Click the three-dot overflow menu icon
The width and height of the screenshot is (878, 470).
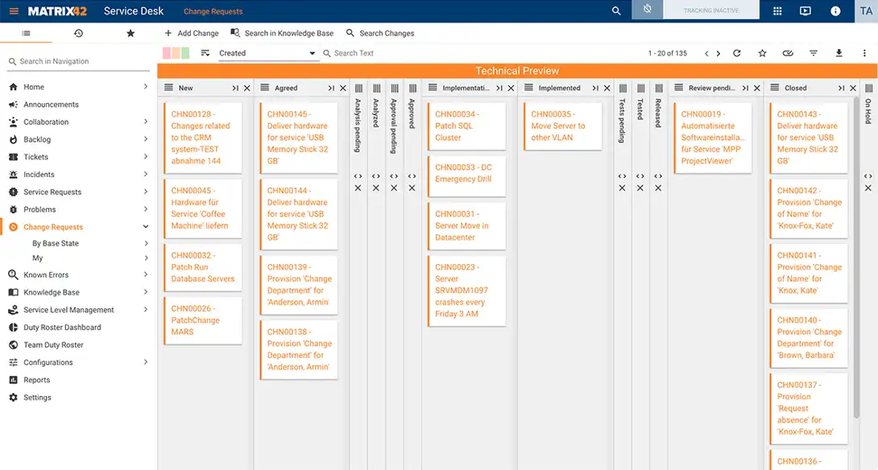[x=864, y=52]
